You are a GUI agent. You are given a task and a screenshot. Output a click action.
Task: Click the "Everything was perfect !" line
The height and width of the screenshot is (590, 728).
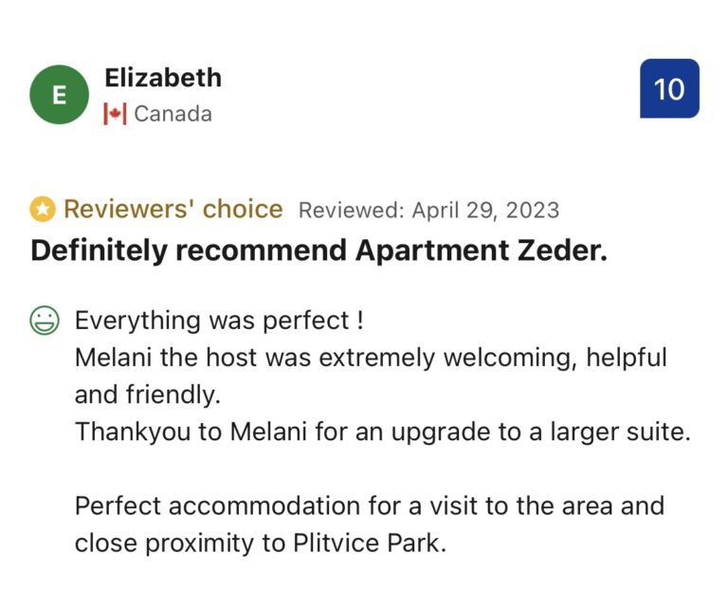pos(219,321)
